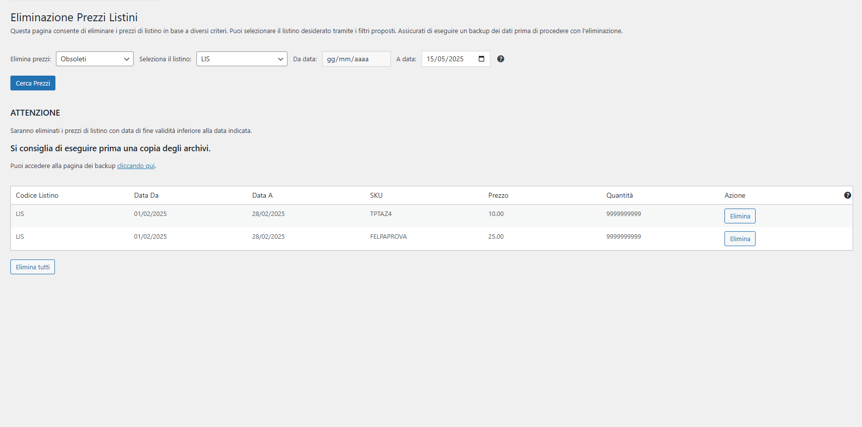Select the TPTAZ4 SKU cell
The width and height of the screenshot is (862, 427).
tap(381, 214)
